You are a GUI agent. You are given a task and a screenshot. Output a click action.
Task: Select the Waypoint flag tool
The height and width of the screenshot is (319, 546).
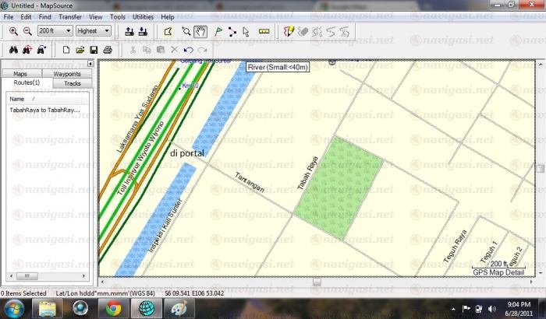point(218,31)
